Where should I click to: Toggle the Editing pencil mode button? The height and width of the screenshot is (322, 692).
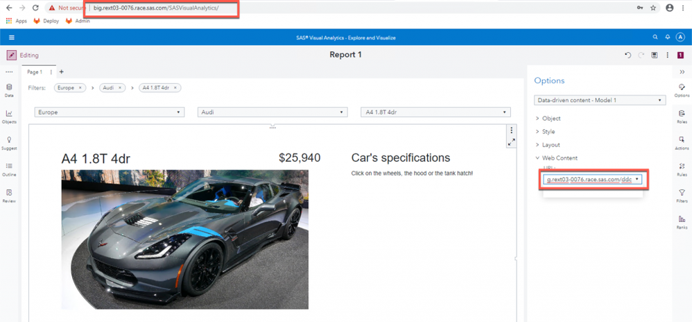point(12,56)
